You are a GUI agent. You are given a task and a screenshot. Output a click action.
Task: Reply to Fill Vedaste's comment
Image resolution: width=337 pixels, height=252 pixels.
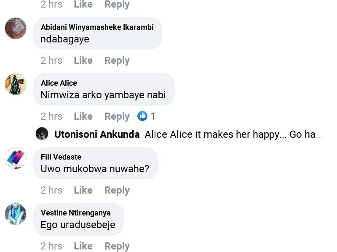click(117, 190)
